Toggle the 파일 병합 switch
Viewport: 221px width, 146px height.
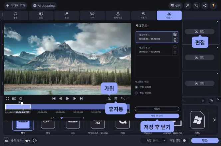click(x=185, y=140)
